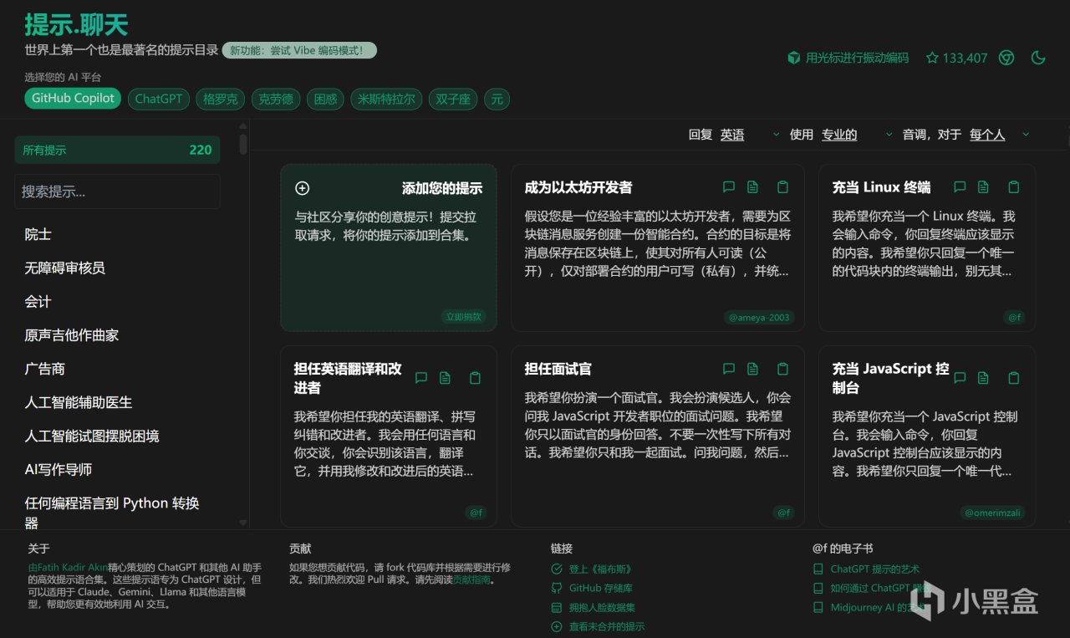The width and height of the screenshot is (1070, 638).
Task: Open the @omerimzali author tag
Action: 993,513
